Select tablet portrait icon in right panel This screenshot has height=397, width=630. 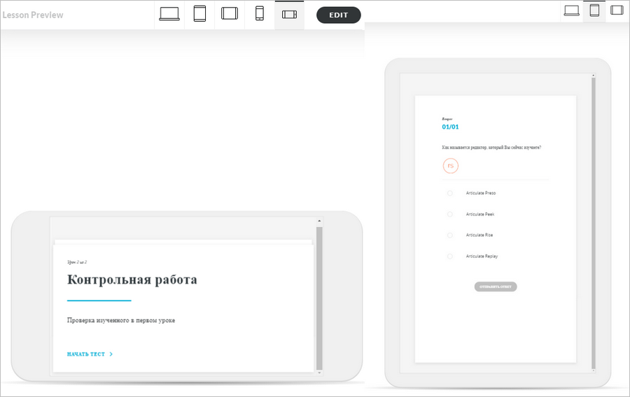coord(594,10)
